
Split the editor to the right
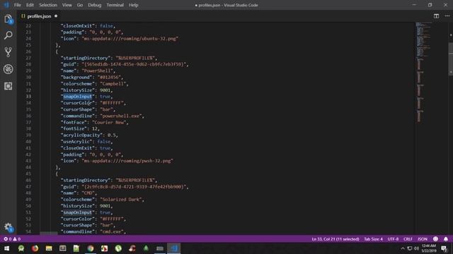(x=436, y=16)
